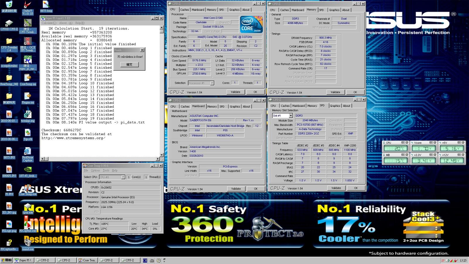Switch to Super PI taskbar button
This screenshot has width=469, height=264.
(24, 260)
